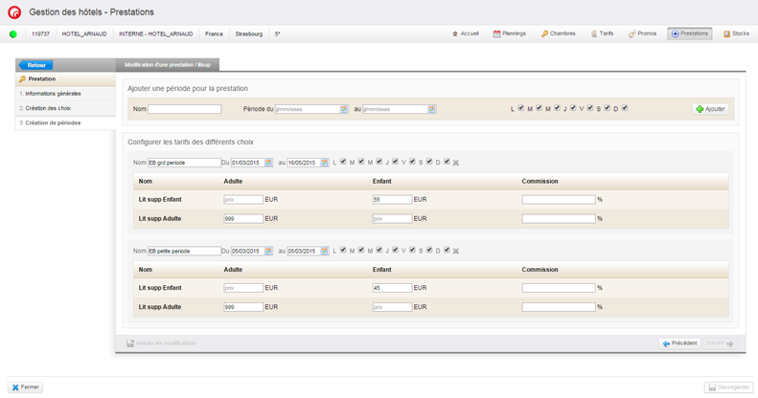This screenshot has height=398, width=758.
Task: Go to the Plannings menu
Action: (510, 33)
